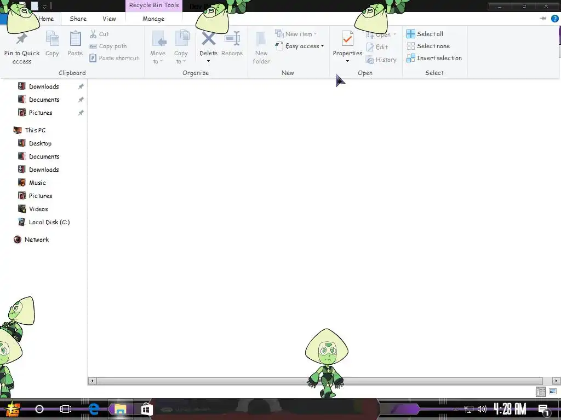Open the volume speaker tray icon
The height and width of the screenshot is (420, 561).
pyautogui.click(x=482, y=409)
